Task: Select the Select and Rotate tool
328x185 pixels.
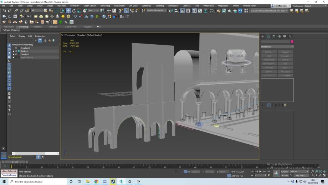Action: 74,11
